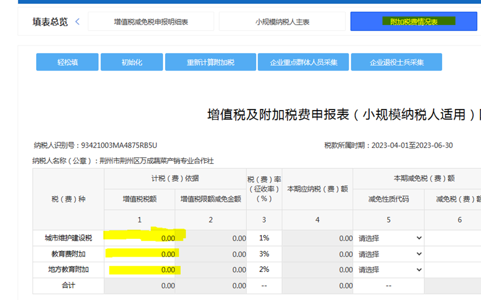The image size is (481, 300).
Task: Click taxpayer name 荆州市荆州区万成蔬菜产销专业合作社
Action: [x=156, y=161]
